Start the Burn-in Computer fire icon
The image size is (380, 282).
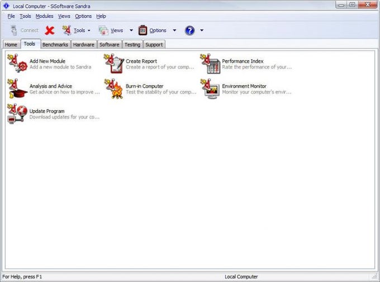(113, 88)
